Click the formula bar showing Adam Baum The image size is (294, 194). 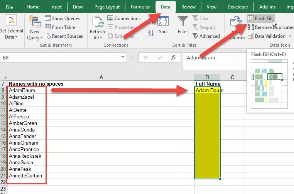[215, 61]
